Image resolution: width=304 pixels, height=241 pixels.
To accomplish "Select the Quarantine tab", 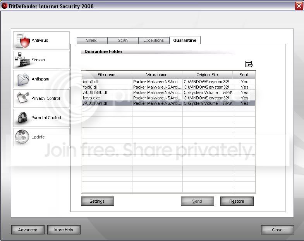I will 185,40.
